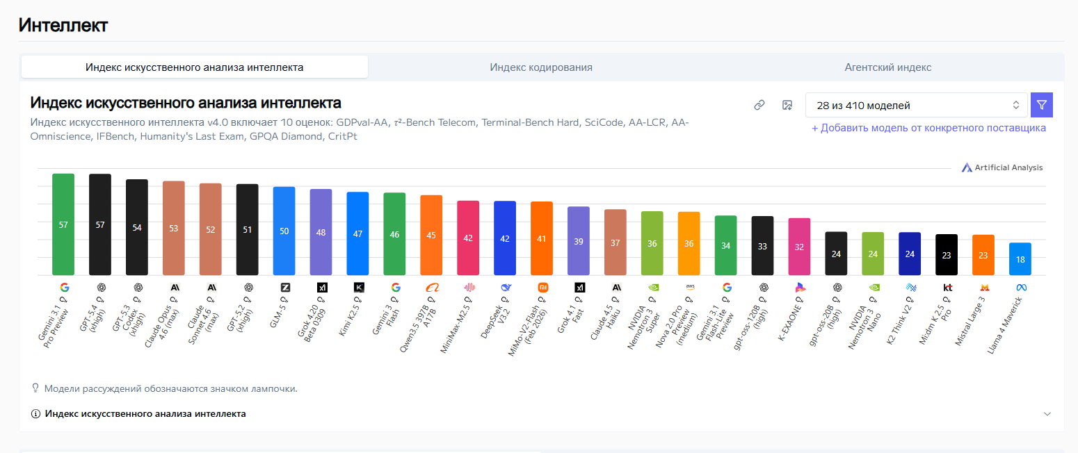Switch to the 'Агентский индекс' tab
This screenshot has height=453, width=1078.
coord(887,67)
